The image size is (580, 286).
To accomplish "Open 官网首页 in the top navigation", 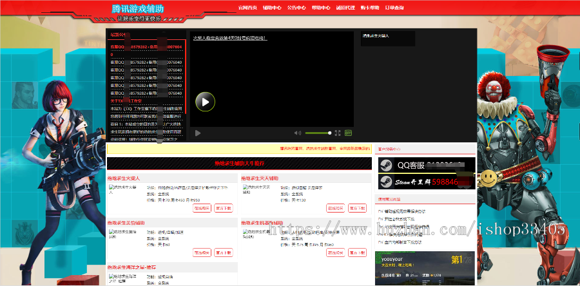I will (248, 7).
